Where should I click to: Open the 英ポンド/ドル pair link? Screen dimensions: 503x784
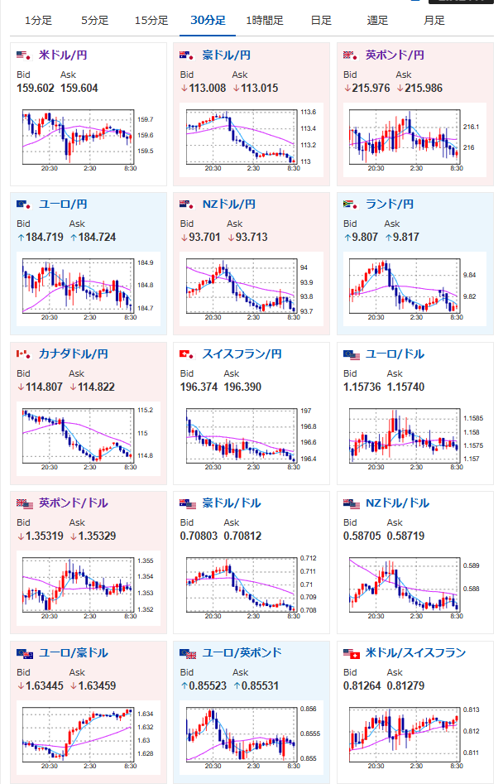[x=74, y=503]
